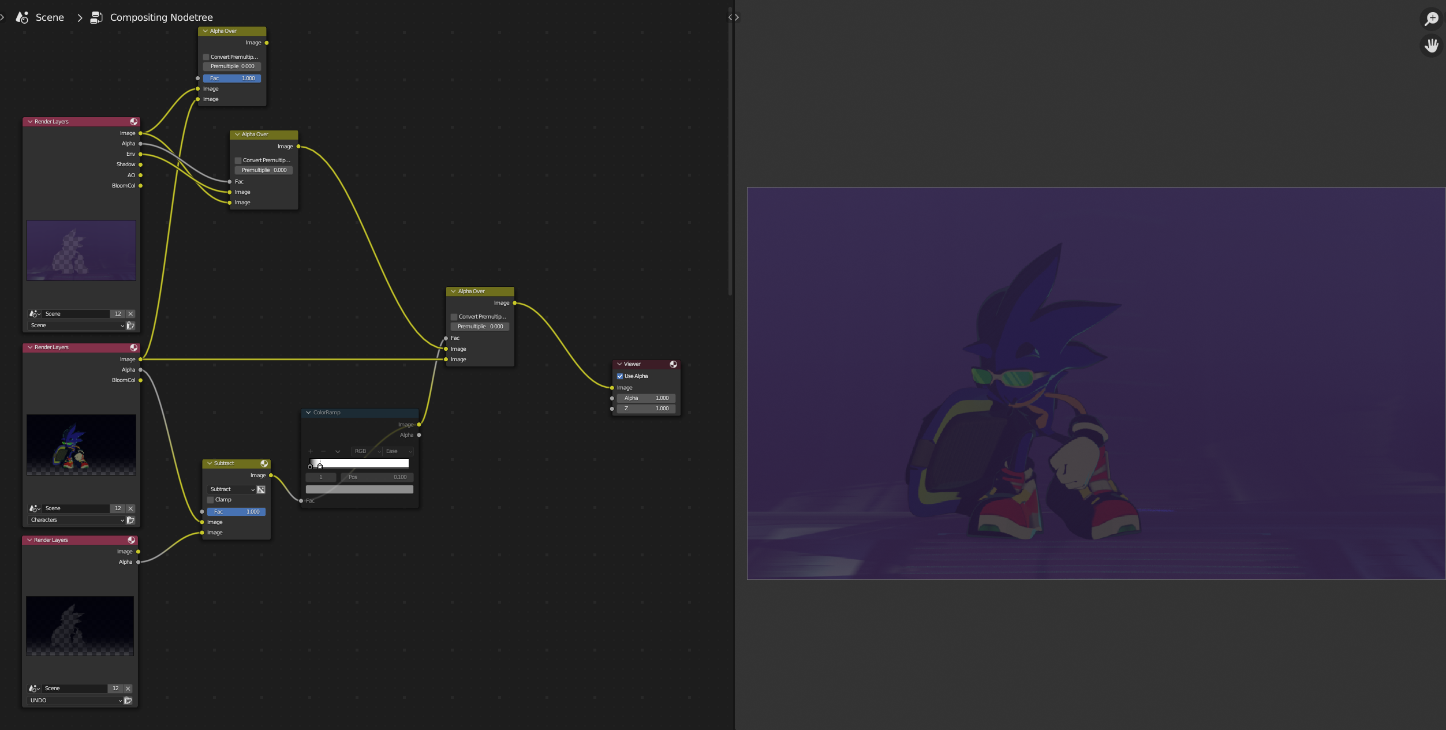This screenshot has width=1446, height=730.
Task: Unlink scene X button above Characters dropdown
Action: [130, 508]
